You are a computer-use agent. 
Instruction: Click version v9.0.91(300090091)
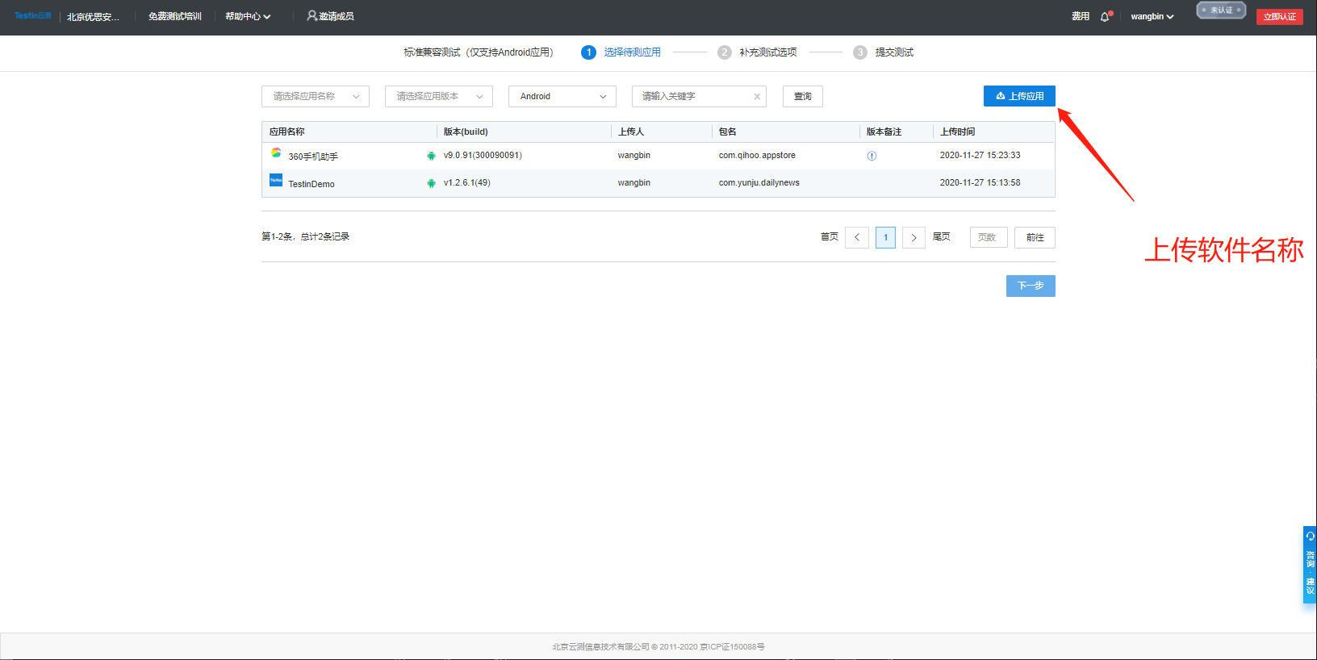483,155
